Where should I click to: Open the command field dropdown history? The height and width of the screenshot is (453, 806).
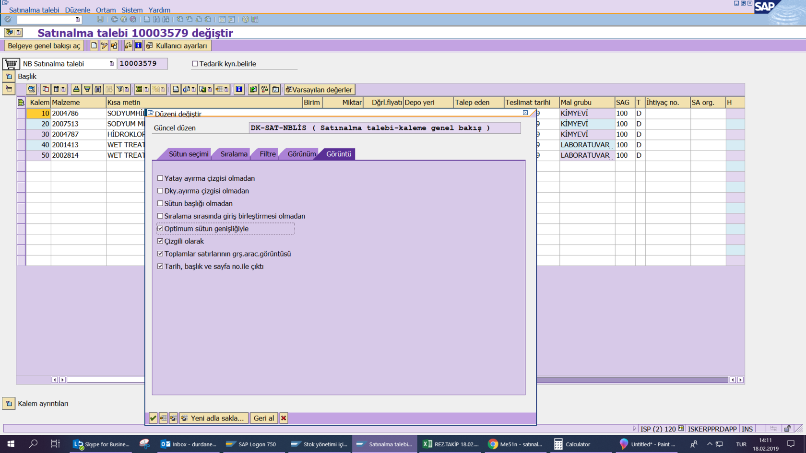(x=78, y=20)
